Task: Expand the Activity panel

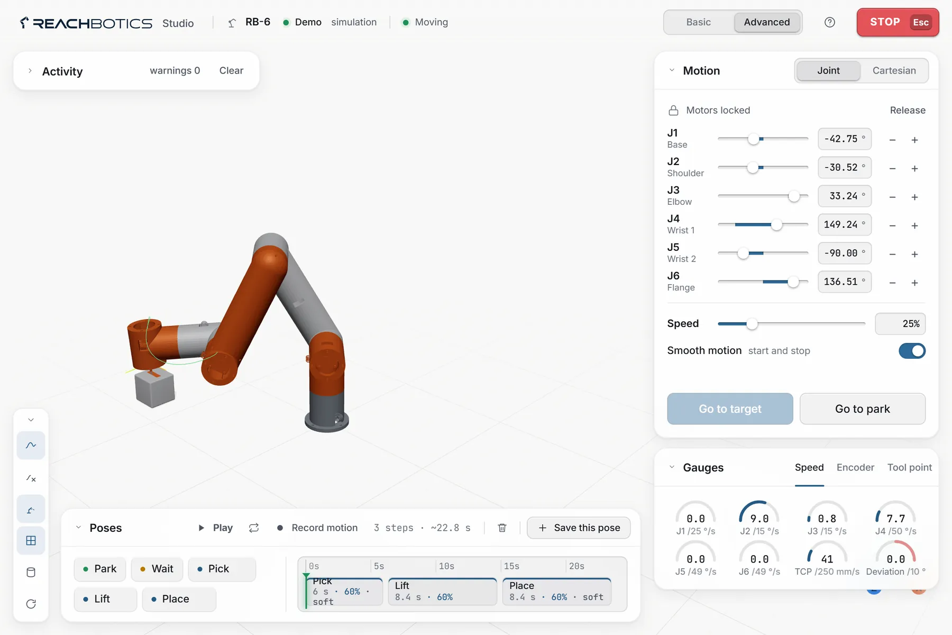Action: [x=30, y=70]
